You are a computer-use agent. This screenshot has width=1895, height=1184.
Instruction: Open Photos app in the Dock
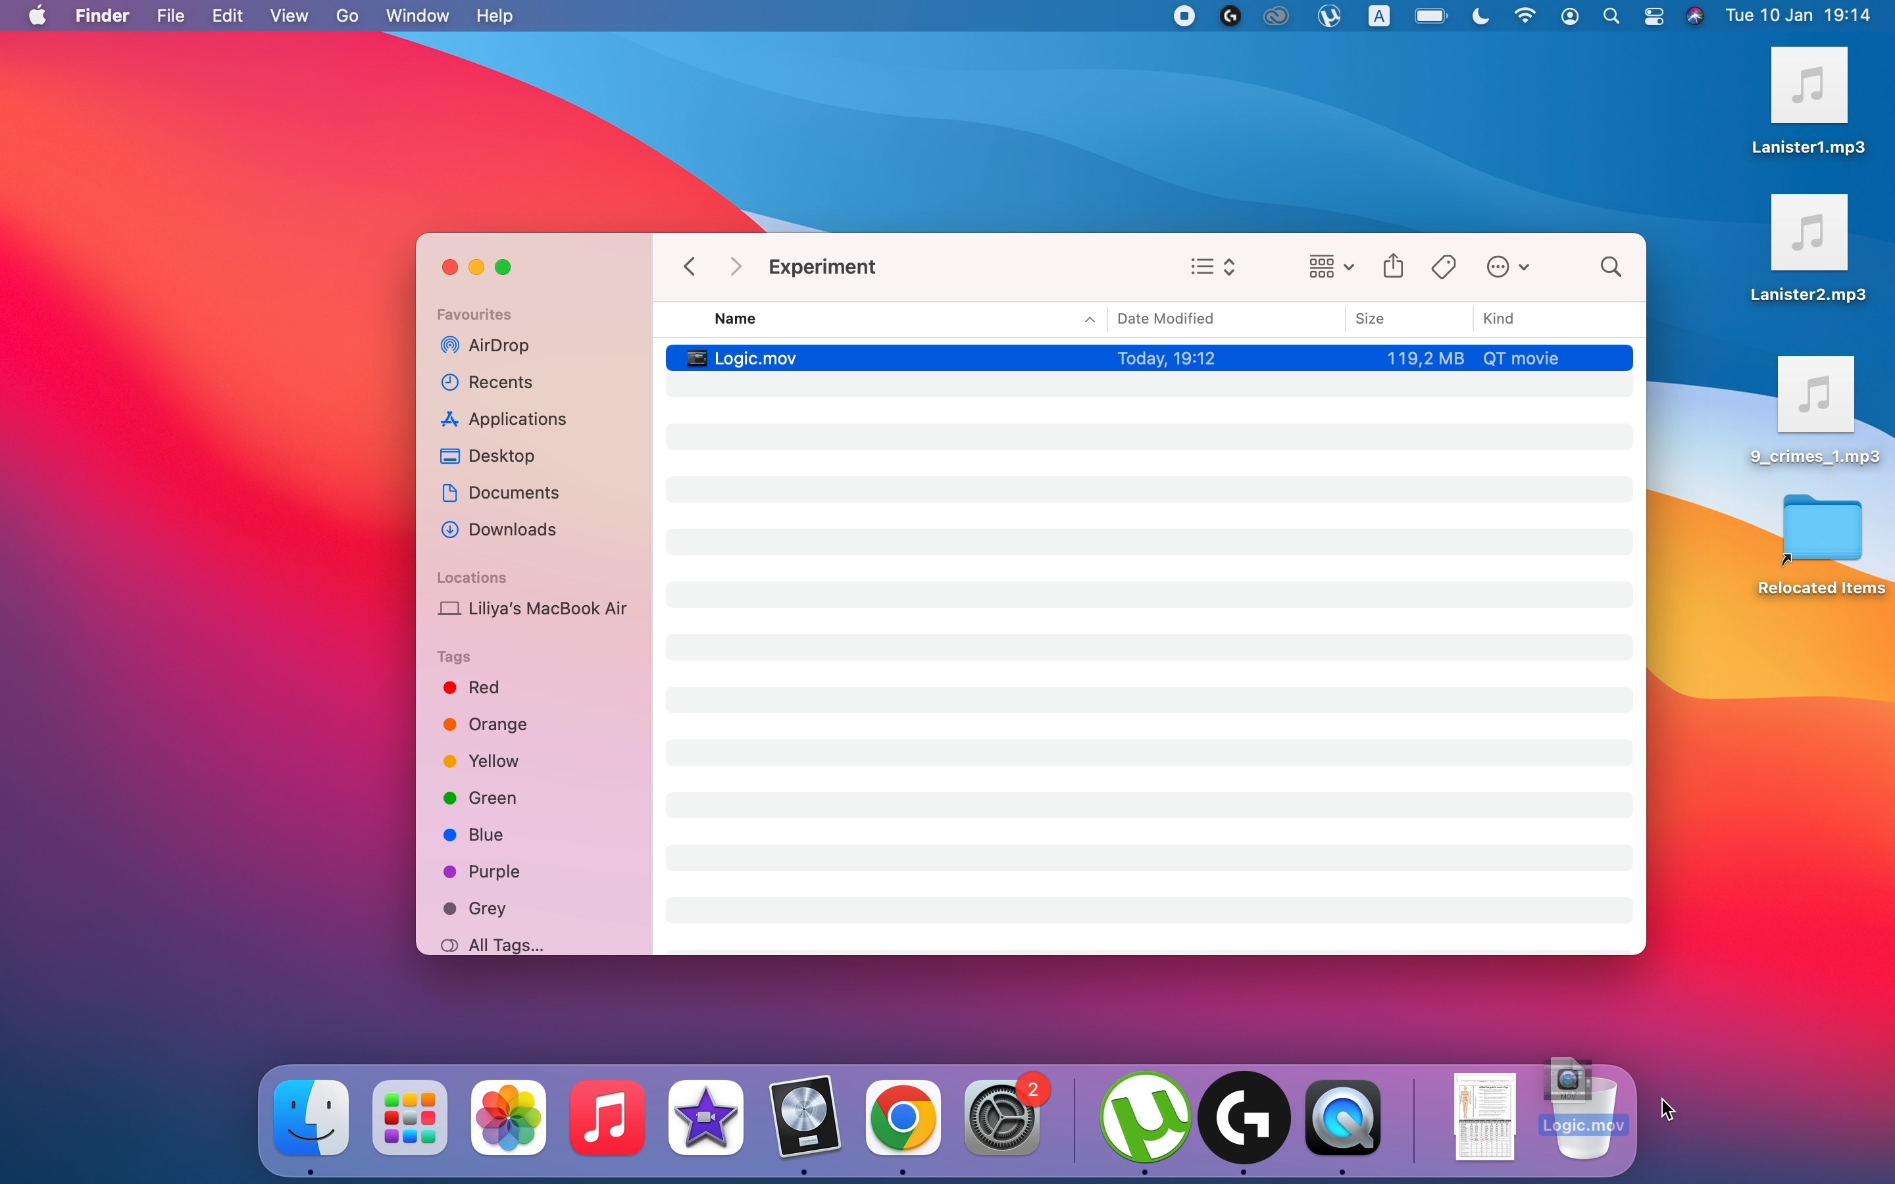tap(509, 1119)
